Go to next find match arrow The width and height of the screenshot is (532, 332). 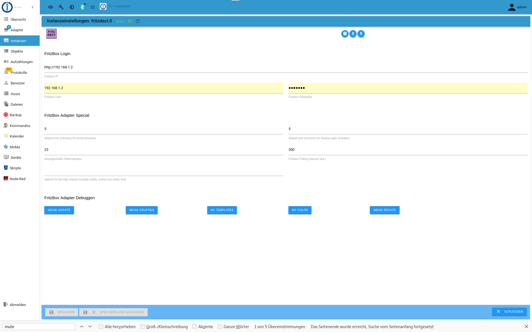[x=90, y=327]
